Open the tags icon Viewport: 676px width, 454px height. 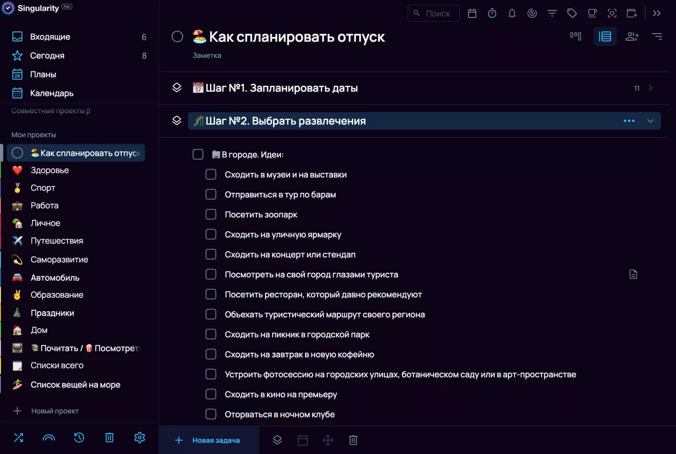(572, 13)
